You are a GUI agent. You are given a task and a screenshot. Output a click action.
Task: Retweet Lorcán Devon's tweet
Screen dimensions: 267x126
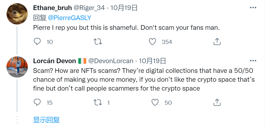tap(97, 102)
